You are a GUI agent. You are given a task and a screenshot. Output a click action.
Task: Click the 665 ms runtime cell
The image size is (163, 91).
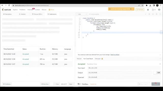pos(42,59)
